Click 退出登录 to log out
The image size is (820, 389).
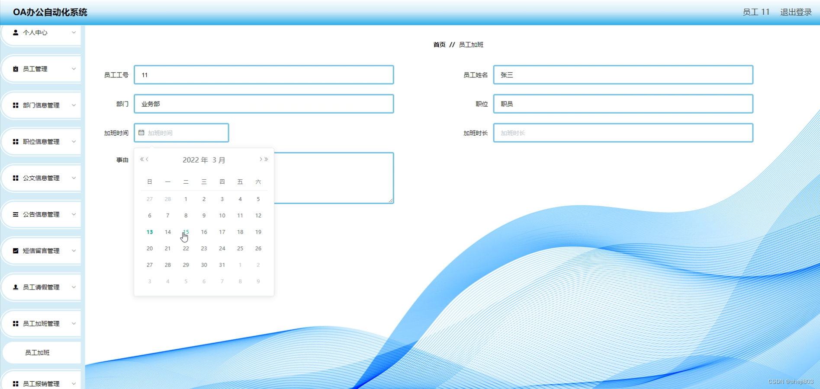(x=795, y=12)
